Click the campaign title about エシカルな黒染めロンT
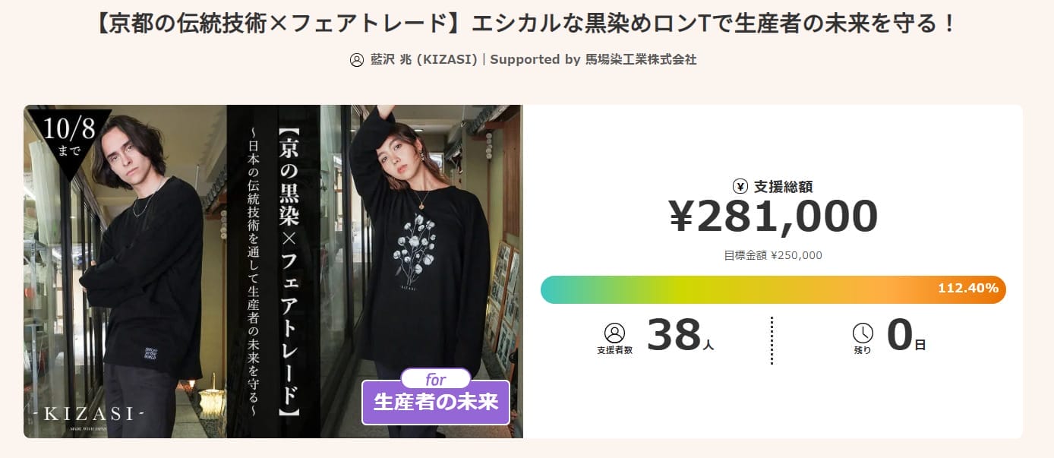 [526, 23]
